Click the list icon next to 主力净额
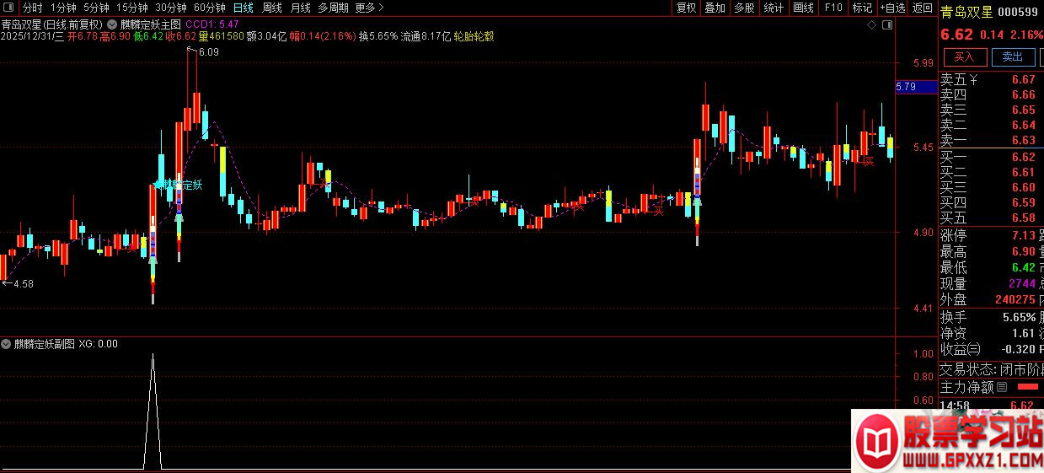Screen dimensions: 1044x473 coord(1002,388)
